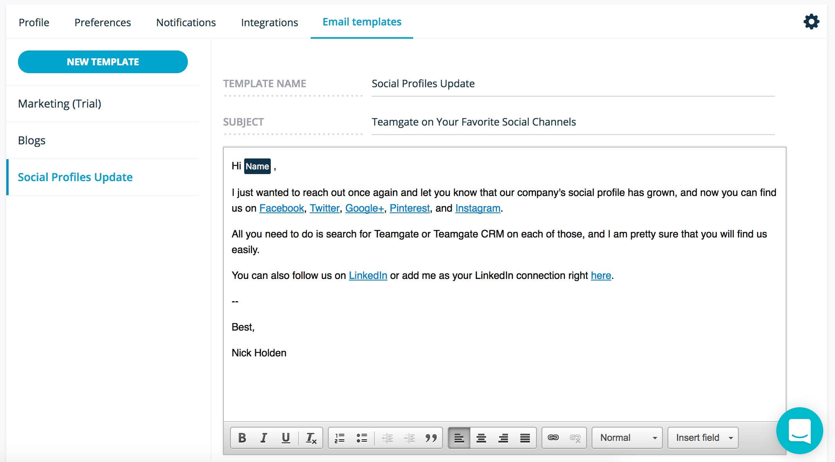Remove link with the unlink icon
Screen dimensions: 835x462
[575, 438]
